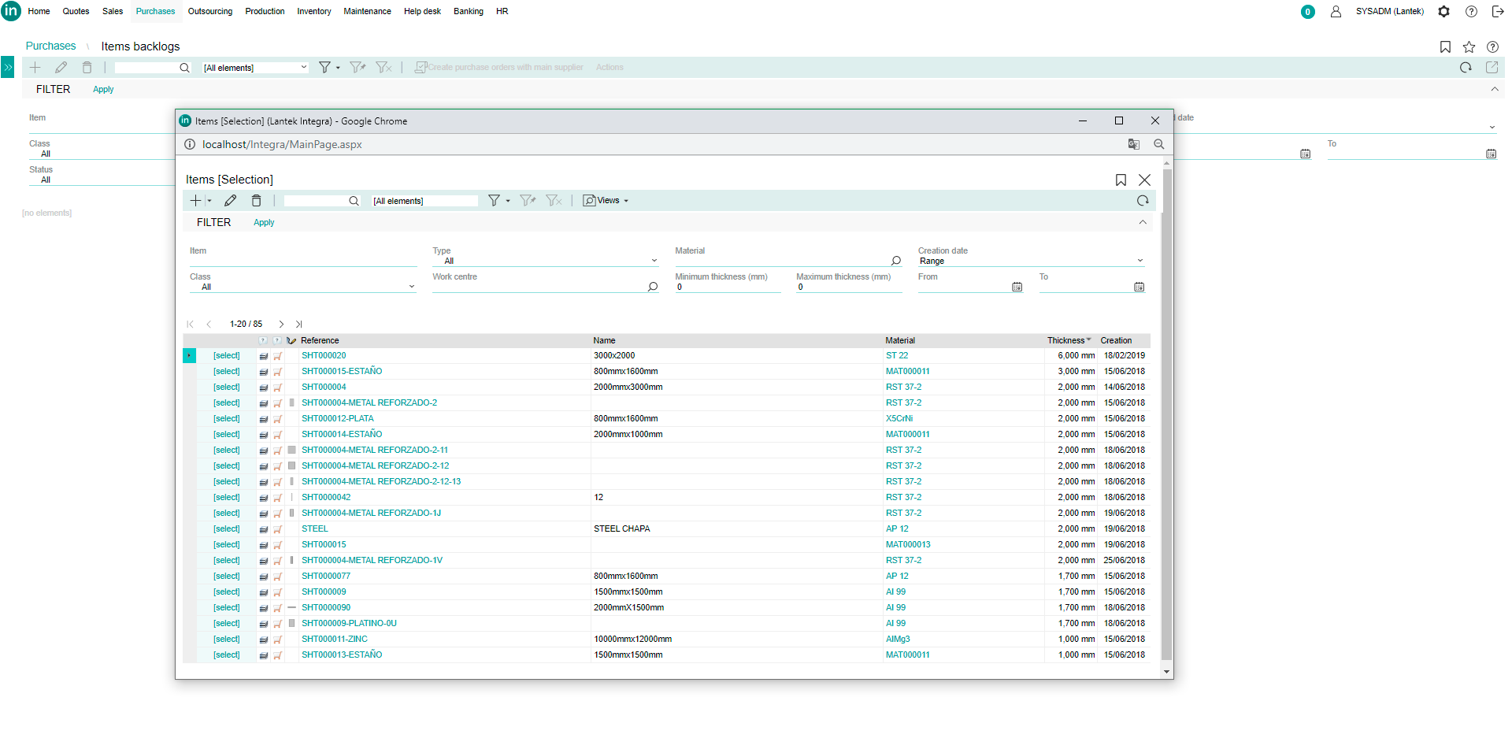Select the SHT000020 item row
This screenshot has height=738, width=1512.
[226, 356]
